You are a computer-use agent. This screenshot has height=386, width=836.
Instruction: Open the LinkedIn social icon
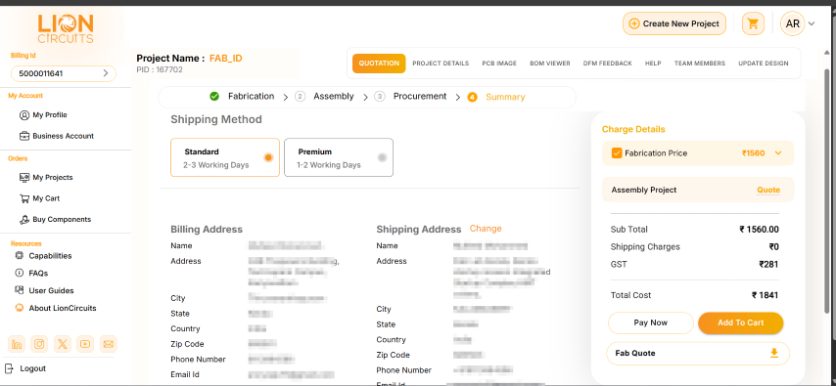[17, 344]
